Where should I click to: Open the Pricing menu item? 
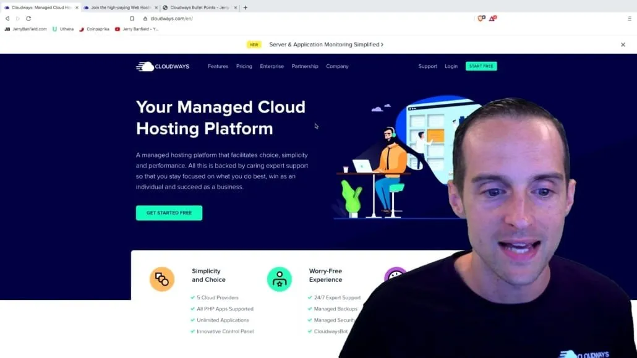tap(244, 66)
